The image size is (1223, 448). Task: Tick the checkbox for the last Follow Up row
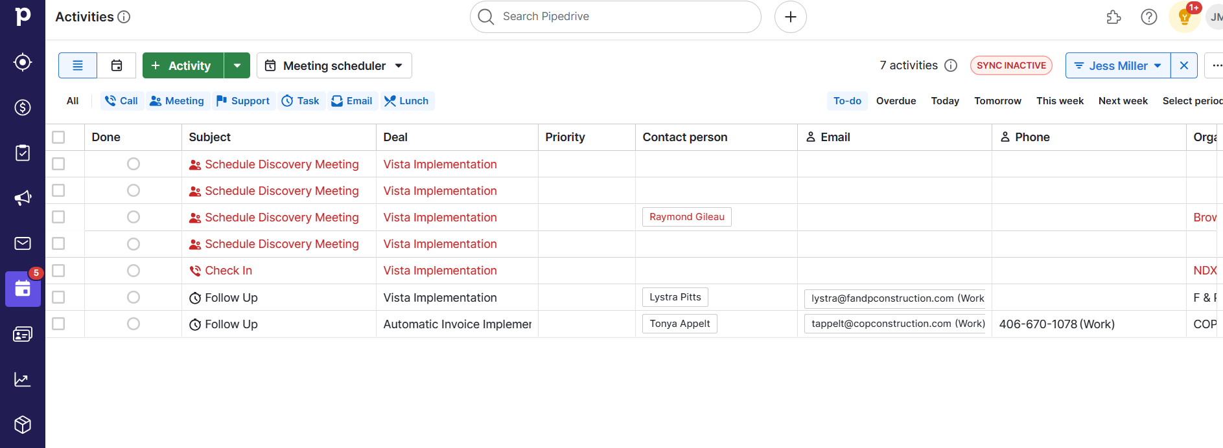58,324
